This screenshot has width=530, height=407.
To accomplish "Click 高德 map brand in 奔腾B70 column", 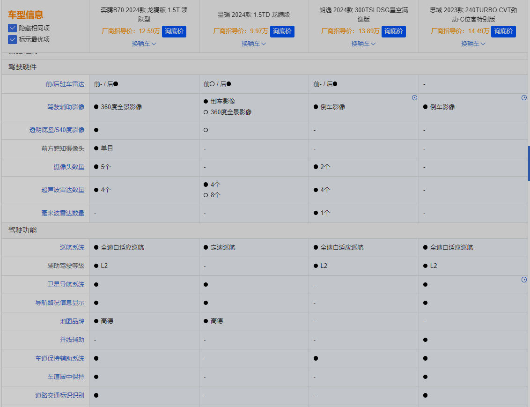I will [107, 321].
